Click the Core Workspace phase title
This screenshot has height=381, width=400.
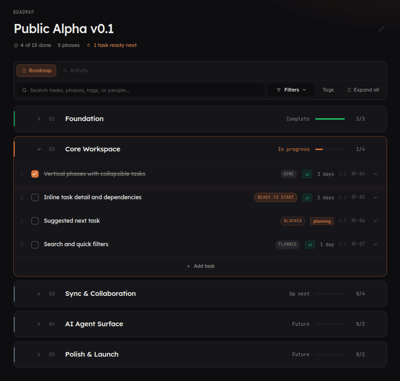click(93, 149)
